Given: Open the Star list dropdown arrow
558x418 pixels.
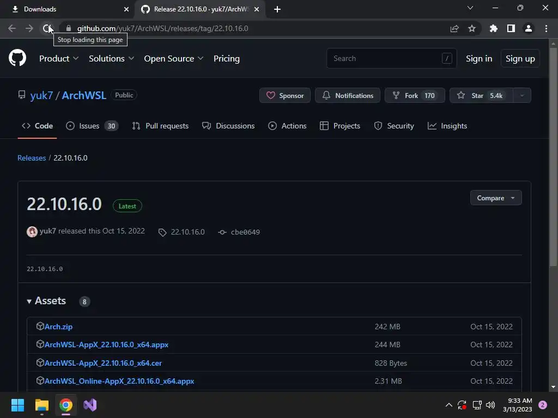Looking at the screenshot, I should (x=522, y=95).
